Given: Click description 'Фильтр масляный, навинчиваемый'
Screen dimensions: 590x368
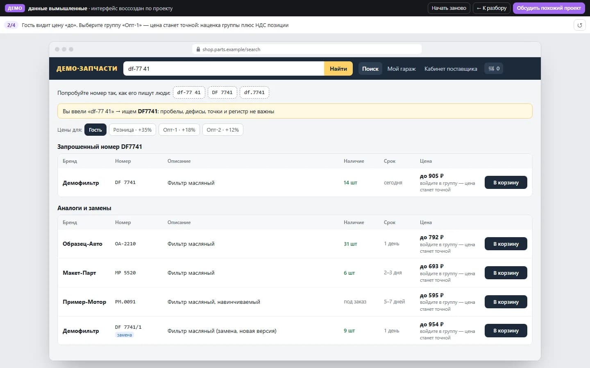Looking at the screenshot, I should click(x=214, y=302).
